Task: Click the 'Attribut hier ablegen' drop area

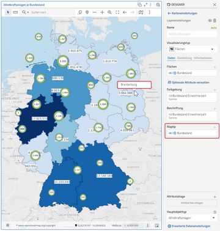Action: pyautogui.click(x=192, y=203)
